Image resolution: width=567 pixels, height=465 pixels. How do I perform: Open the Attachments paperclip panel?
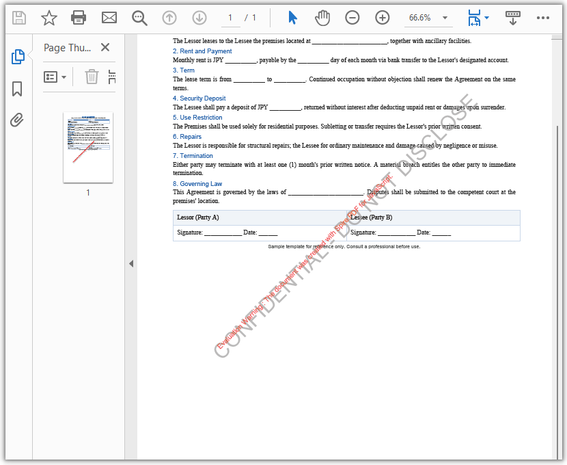coord(16,120)
